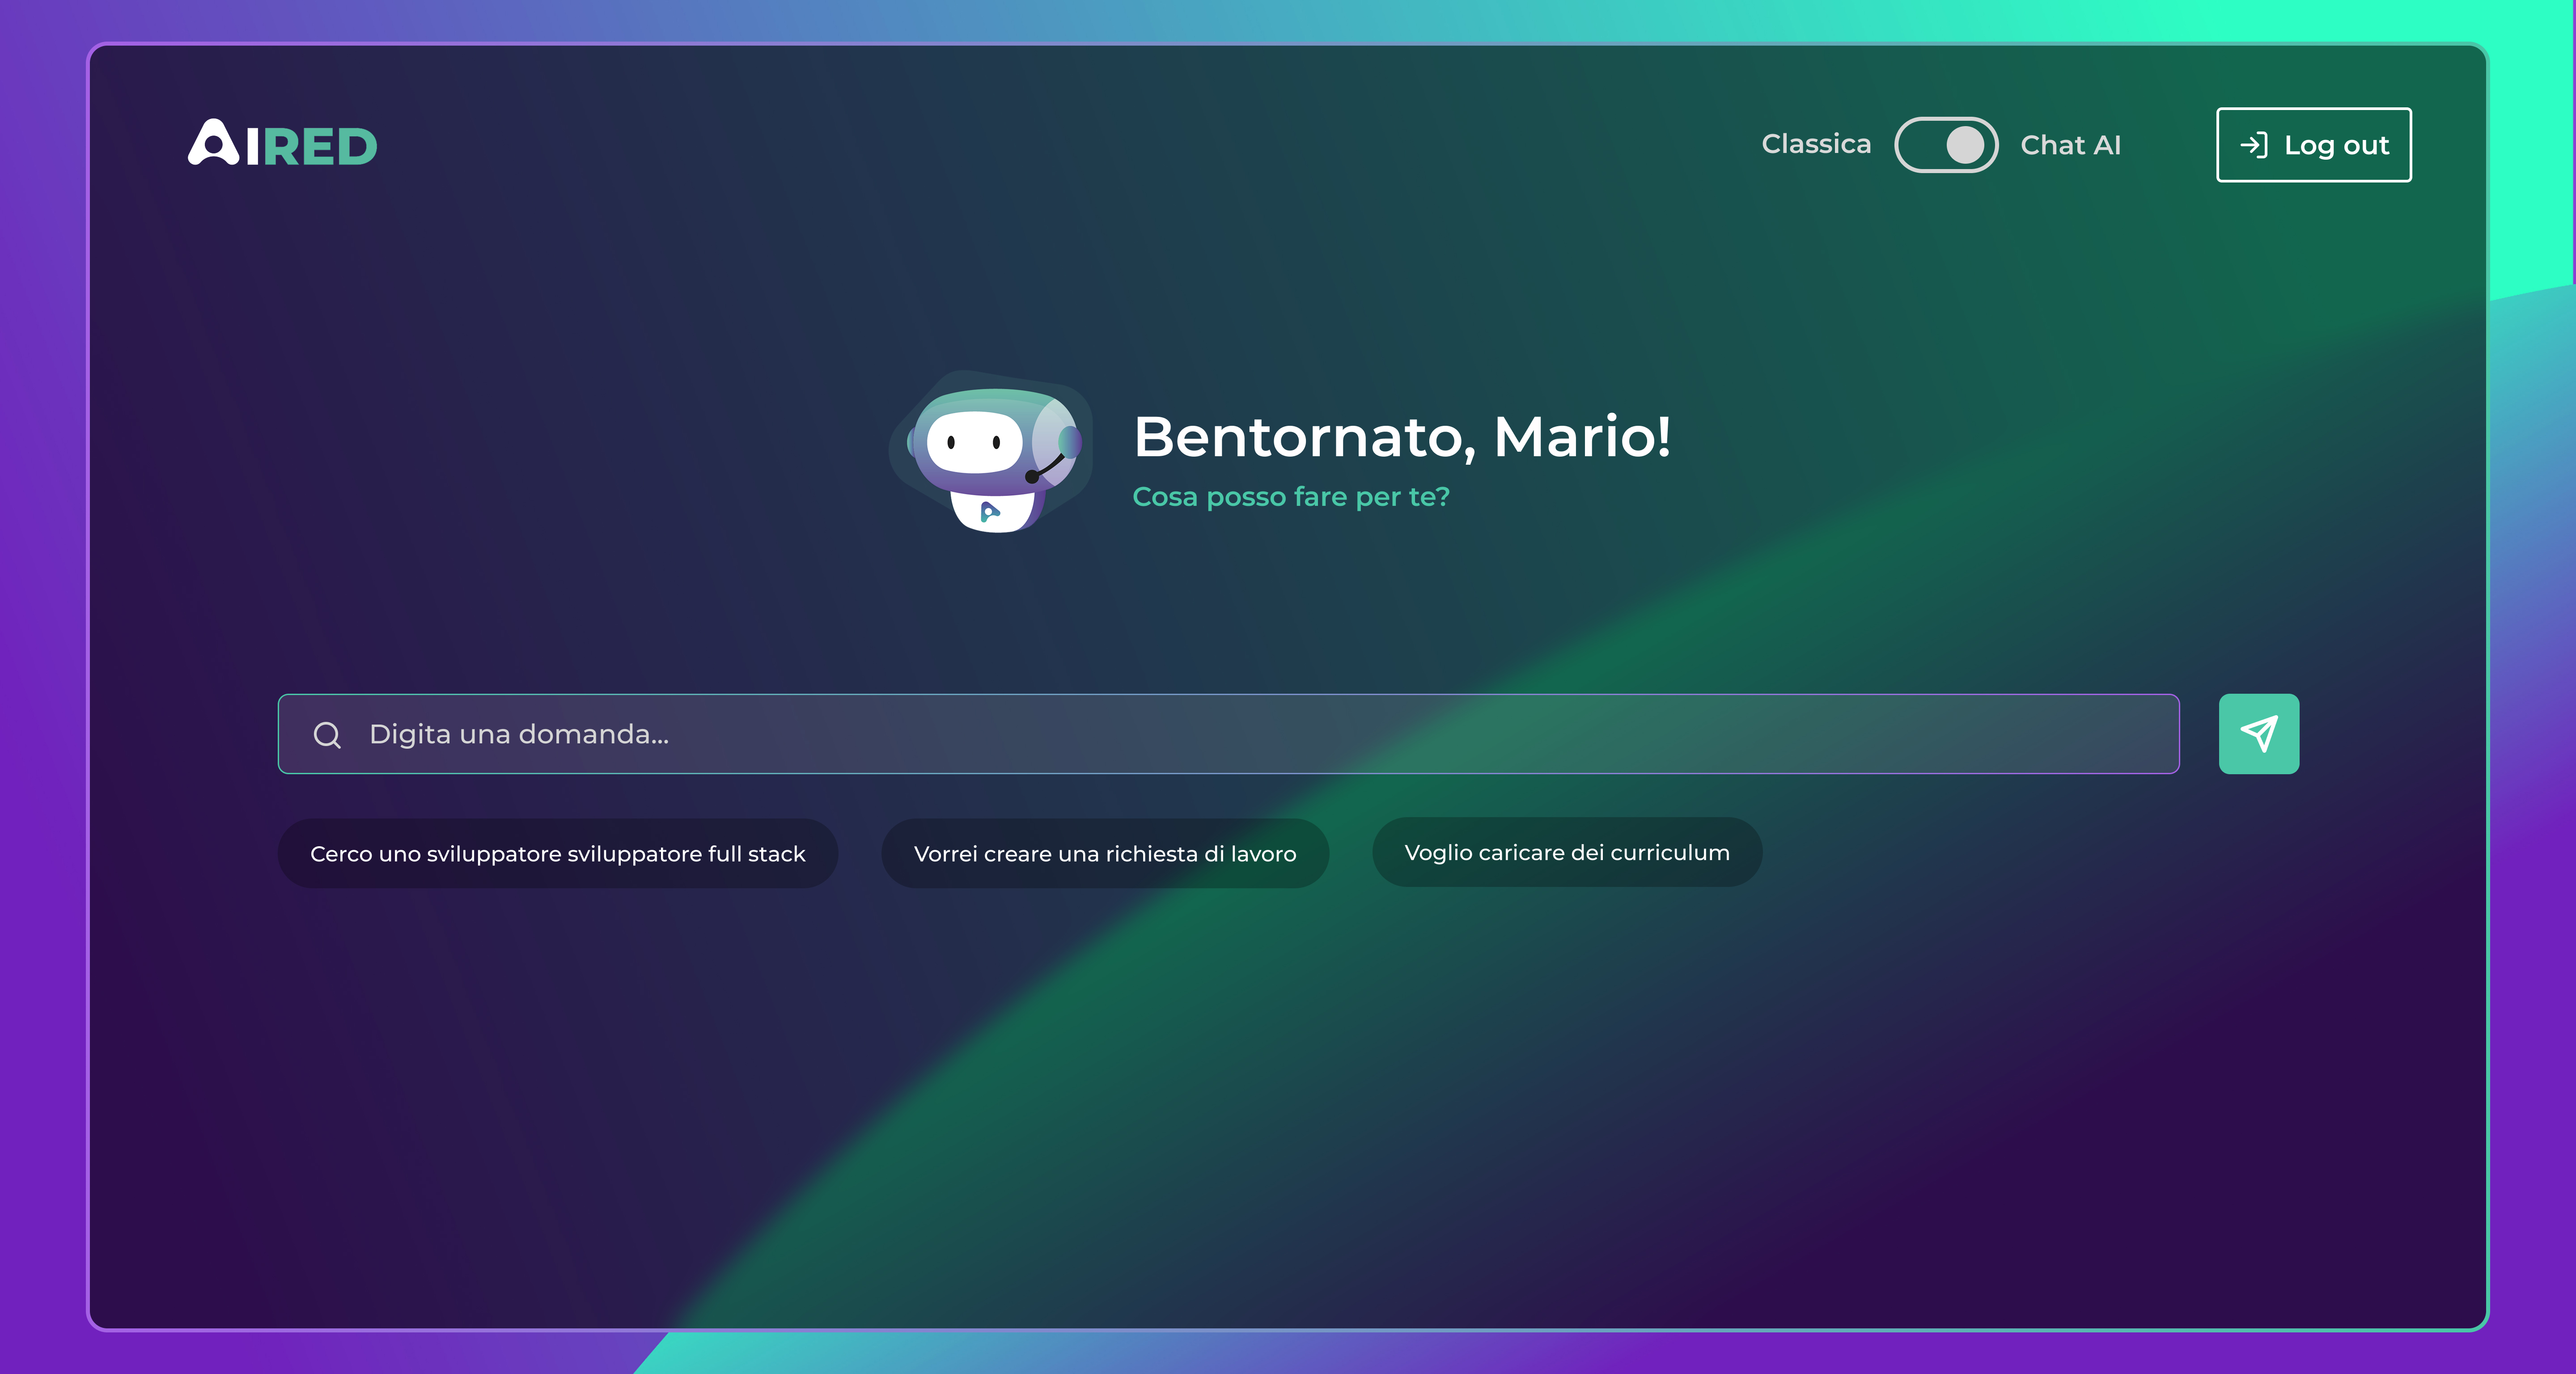Choose 'Voglio caricare dei curriculum' suggestion
Image resolution: width=2576 pixels, height=1374 pixels.
(1566, 852)
